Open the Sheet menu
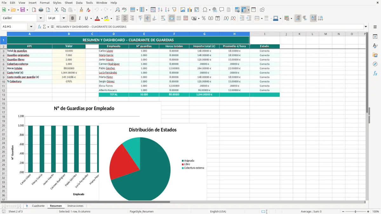Screen dimensions: 381x214 pyautogui.click(x=69, y=3)
